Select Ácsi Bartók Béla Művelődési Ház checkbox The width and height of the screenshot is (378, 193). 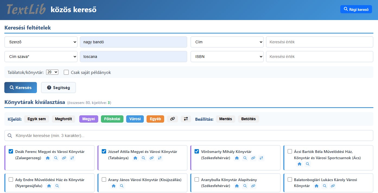(x=290, y=151)
